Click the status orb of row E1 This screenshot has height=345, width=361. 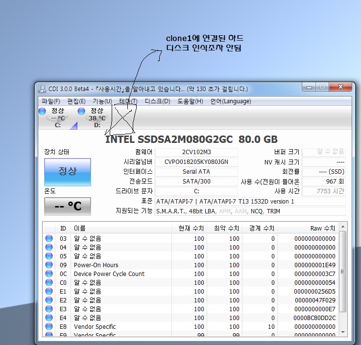point(49,291)
